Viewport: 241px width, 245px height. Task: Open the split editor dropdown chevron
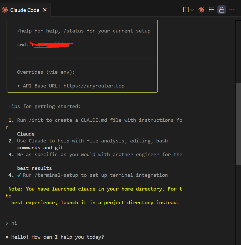(192, 10)
